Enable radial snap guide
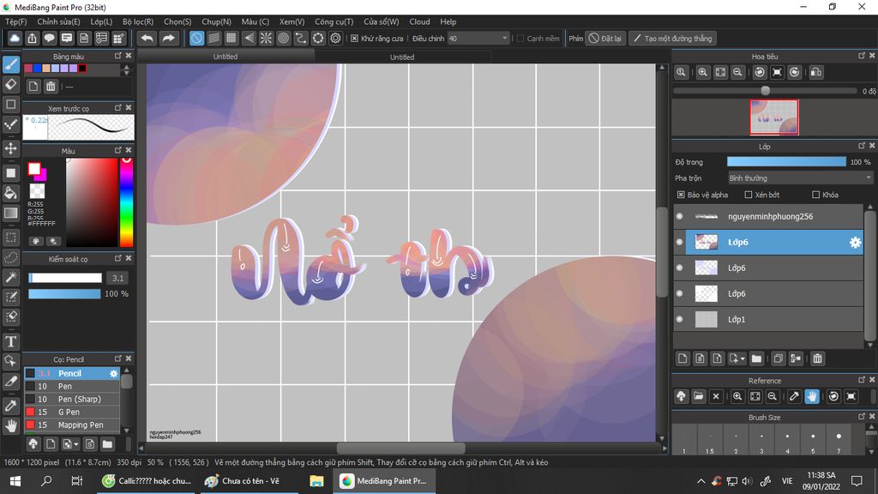This screenshot has width=878, height=494. point(266,38)
